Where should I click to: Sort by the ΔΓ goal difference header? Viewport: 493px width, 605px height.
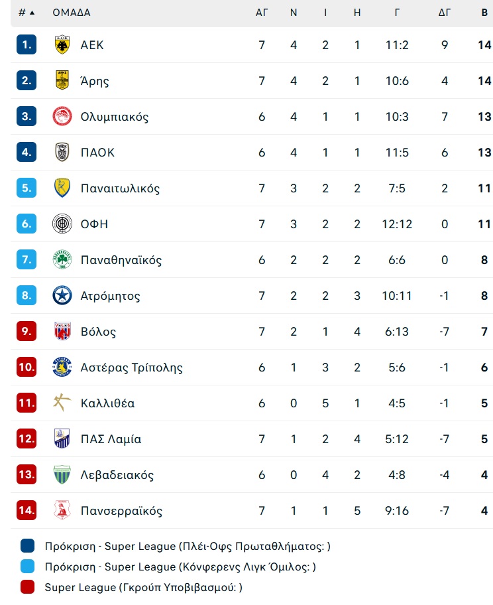coord(445,13)
